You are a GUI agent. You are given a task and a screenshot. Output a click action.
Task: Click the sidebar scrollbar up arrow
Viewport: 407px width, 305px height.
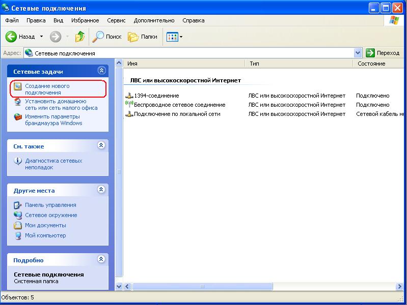pyautogui.click(x=119, y=63)
